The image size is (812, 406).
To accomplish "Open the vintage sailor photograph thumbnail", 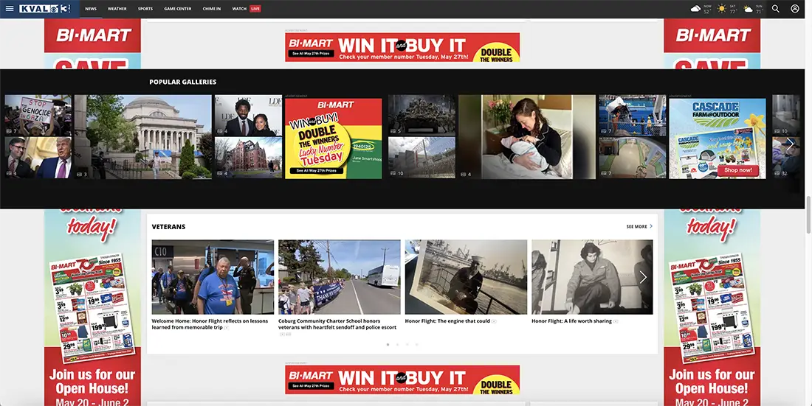I will (x=466, y=277).
